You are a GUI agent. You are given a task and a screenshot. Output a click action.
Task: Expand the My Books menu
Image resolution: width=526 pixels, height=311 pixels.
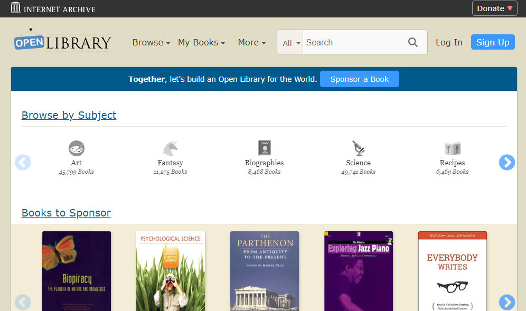[x=202, y=43]
